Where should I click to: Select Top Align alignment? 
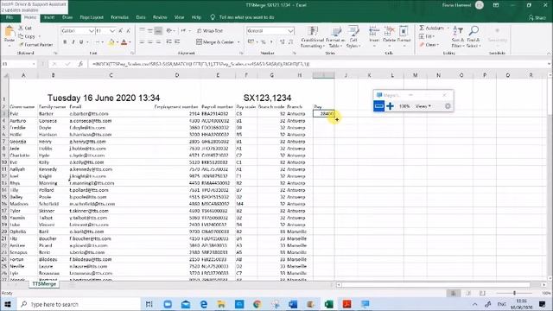point(142,31)
